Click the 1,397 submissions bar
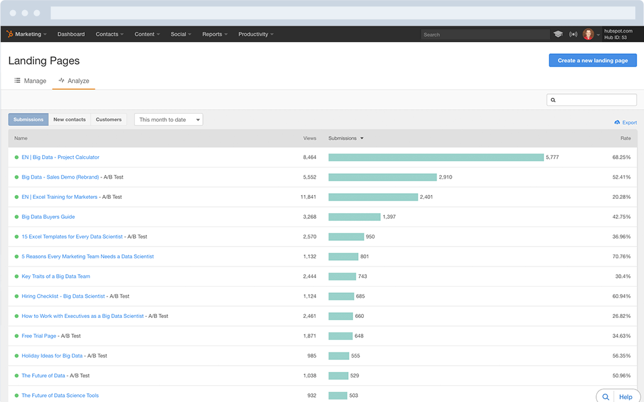Image resolution: width=644 pixels, height=402 pixels. click(354, 217)
